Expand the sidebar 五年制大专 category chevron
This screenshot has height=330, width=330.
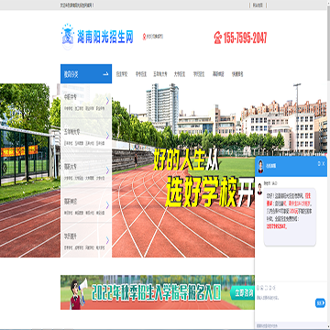(107, 136)
